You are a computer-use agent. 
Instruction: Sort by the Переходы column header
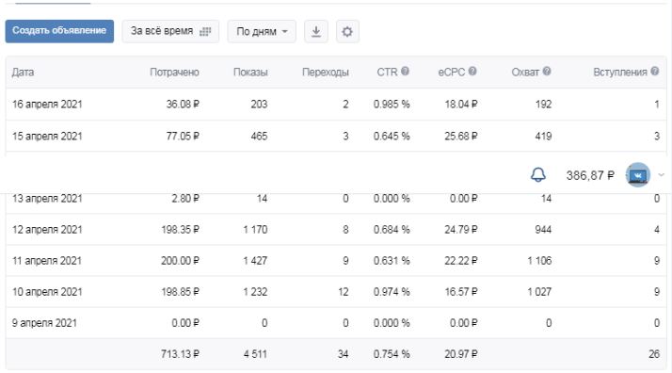326,72
